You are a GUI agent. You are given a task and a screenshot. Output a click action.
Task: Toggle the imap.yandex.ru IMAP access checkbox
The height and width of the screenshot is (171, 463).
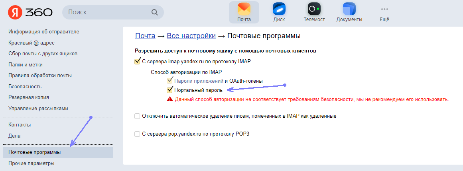point(137,62)
